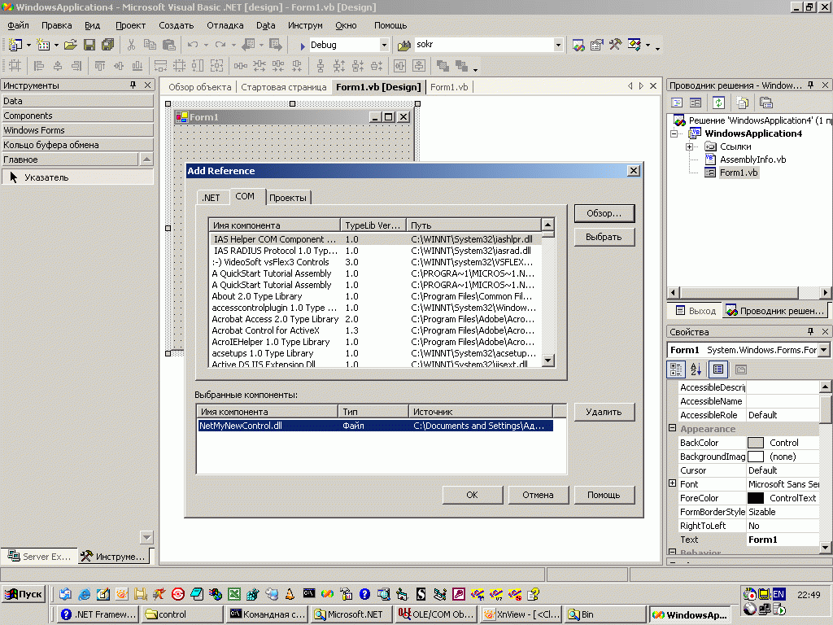The width and height of the screenshot is (833, 625).
Task: Expand the Font property
Action: [672, 483]
